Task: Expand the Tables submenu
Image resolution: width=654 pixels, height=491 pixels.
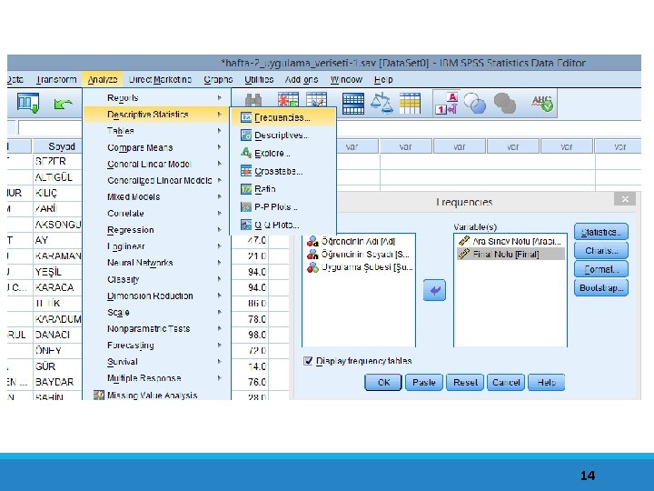Action: 156,131
